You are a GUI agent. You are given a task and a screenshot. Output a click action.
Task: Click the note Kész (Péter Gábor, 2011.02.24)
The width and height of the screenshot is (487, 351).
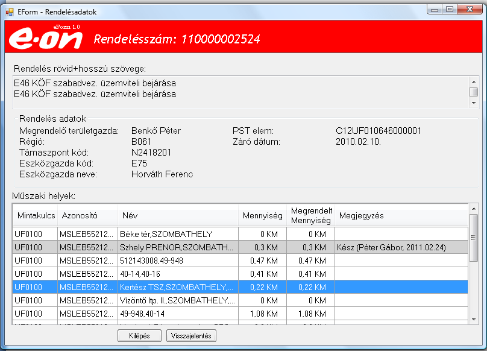pos(391,247)
